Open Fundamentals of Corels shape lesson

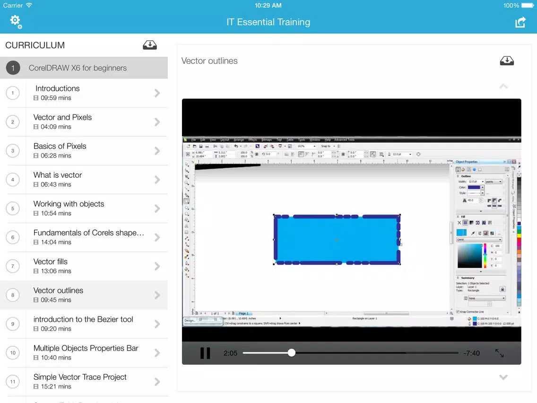(x=84, y=237)
